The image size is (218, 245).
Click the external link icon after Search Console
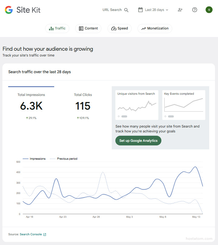[45, 234]
